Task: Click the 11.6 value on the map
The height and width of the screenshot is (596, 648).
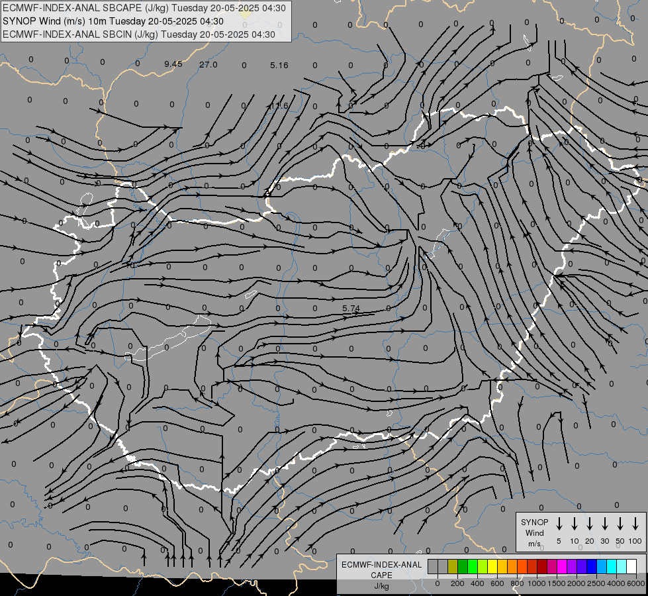Action: point(279,105)
